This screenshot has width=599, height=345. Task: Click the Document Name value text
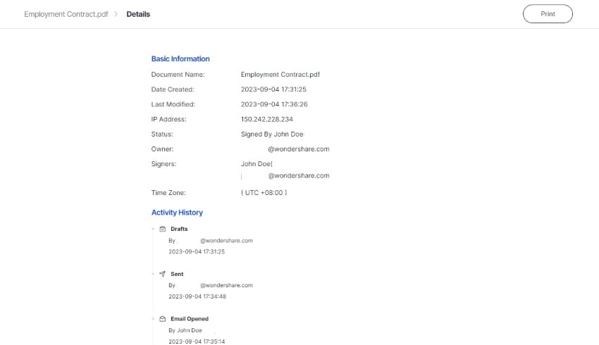280,75
